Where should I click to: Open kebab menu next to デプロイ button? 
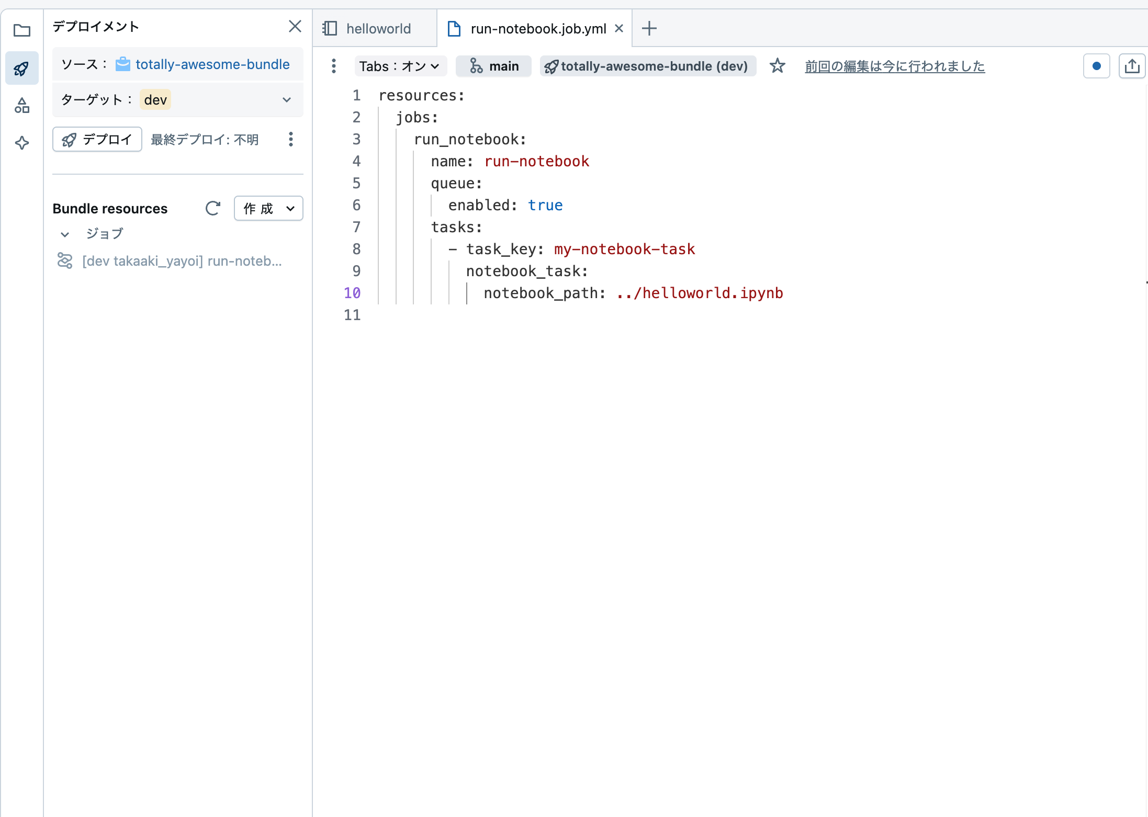(x=291, y=139)
